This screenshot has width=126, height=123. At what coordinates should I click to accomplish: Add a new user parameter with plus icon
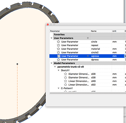point(88,38)
